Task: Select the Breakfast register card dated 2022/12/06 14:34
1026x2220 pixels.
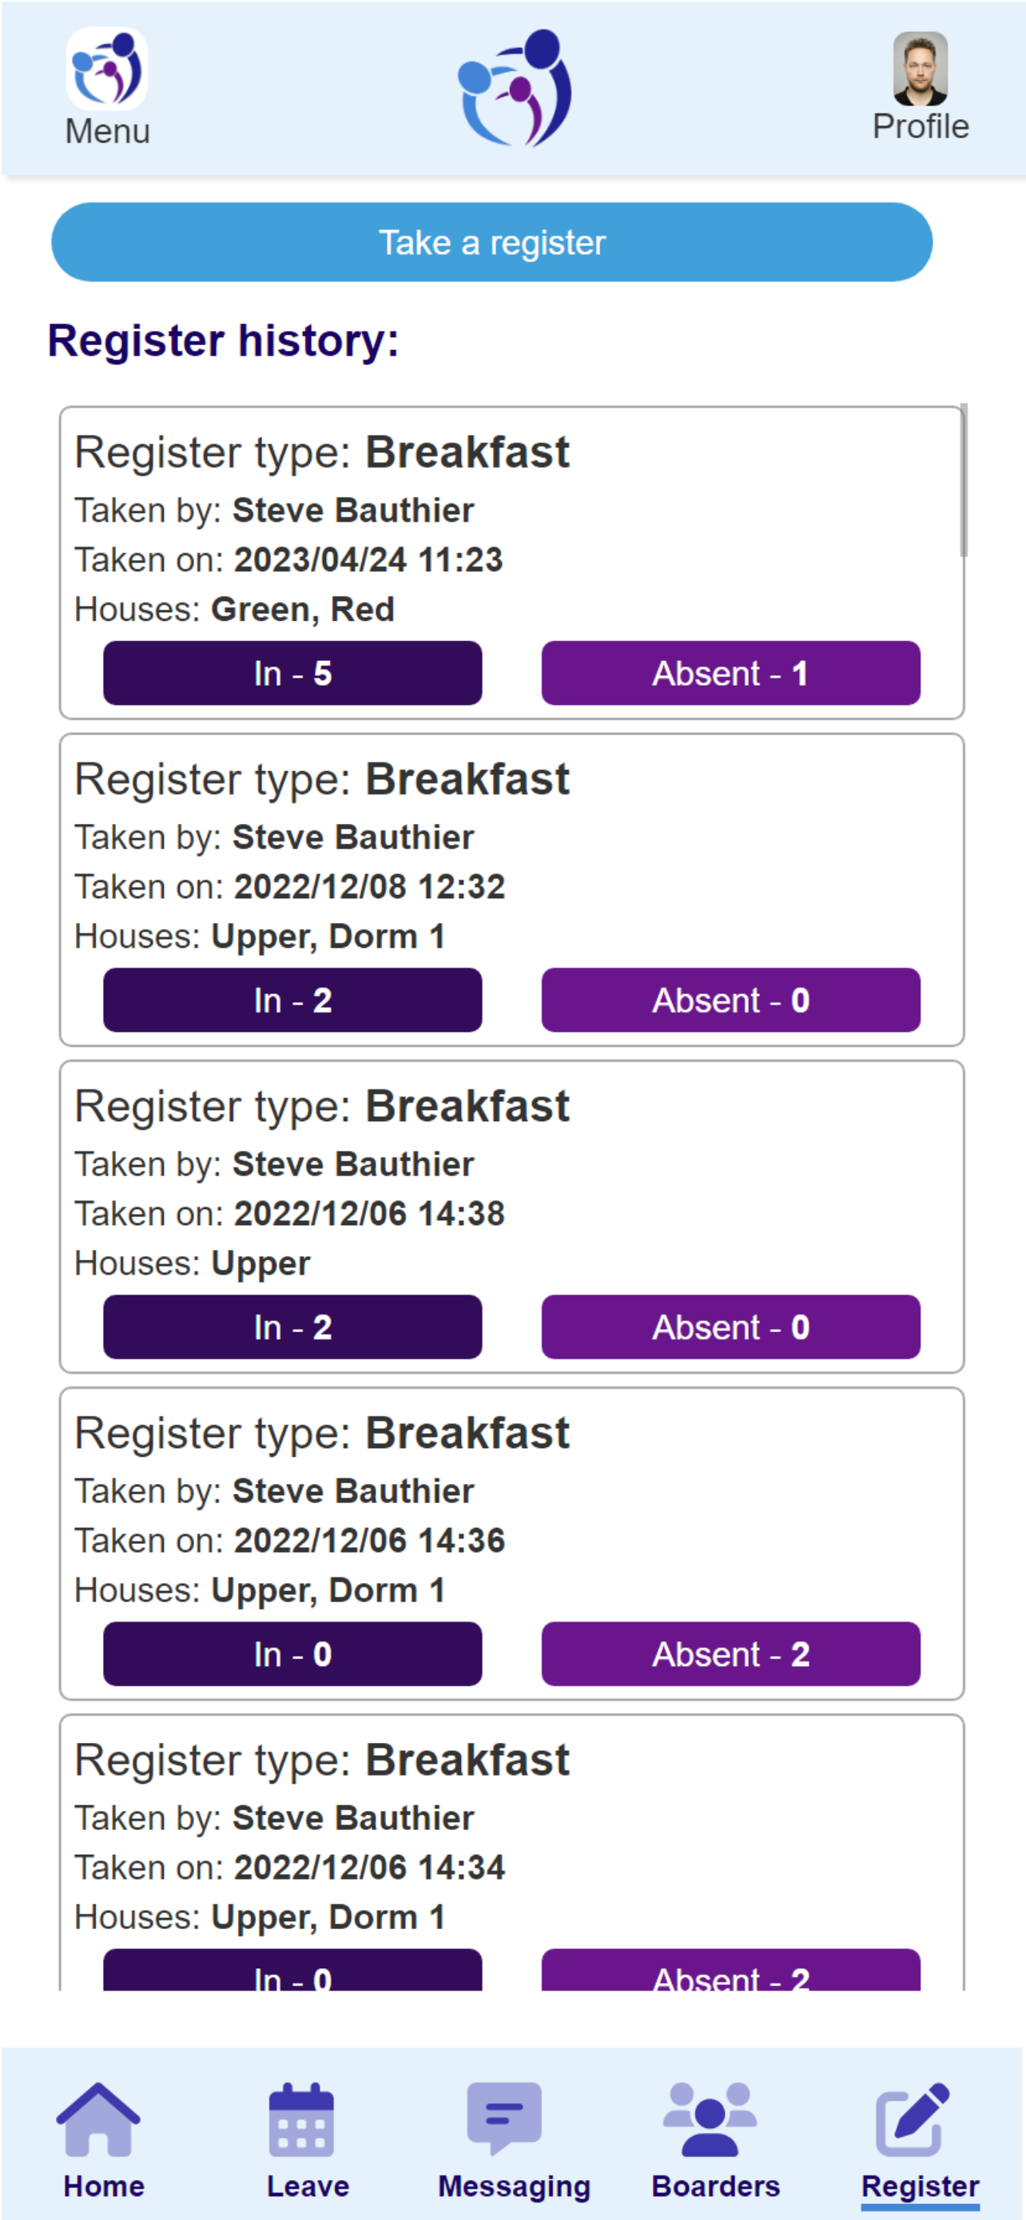Action: click(x=511, y=1852)
